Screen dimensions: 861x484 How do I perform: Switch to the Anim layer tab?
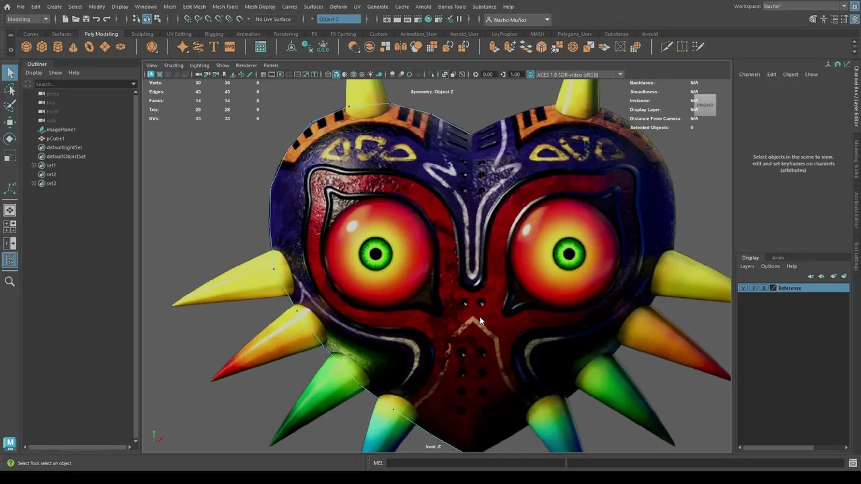778,257
